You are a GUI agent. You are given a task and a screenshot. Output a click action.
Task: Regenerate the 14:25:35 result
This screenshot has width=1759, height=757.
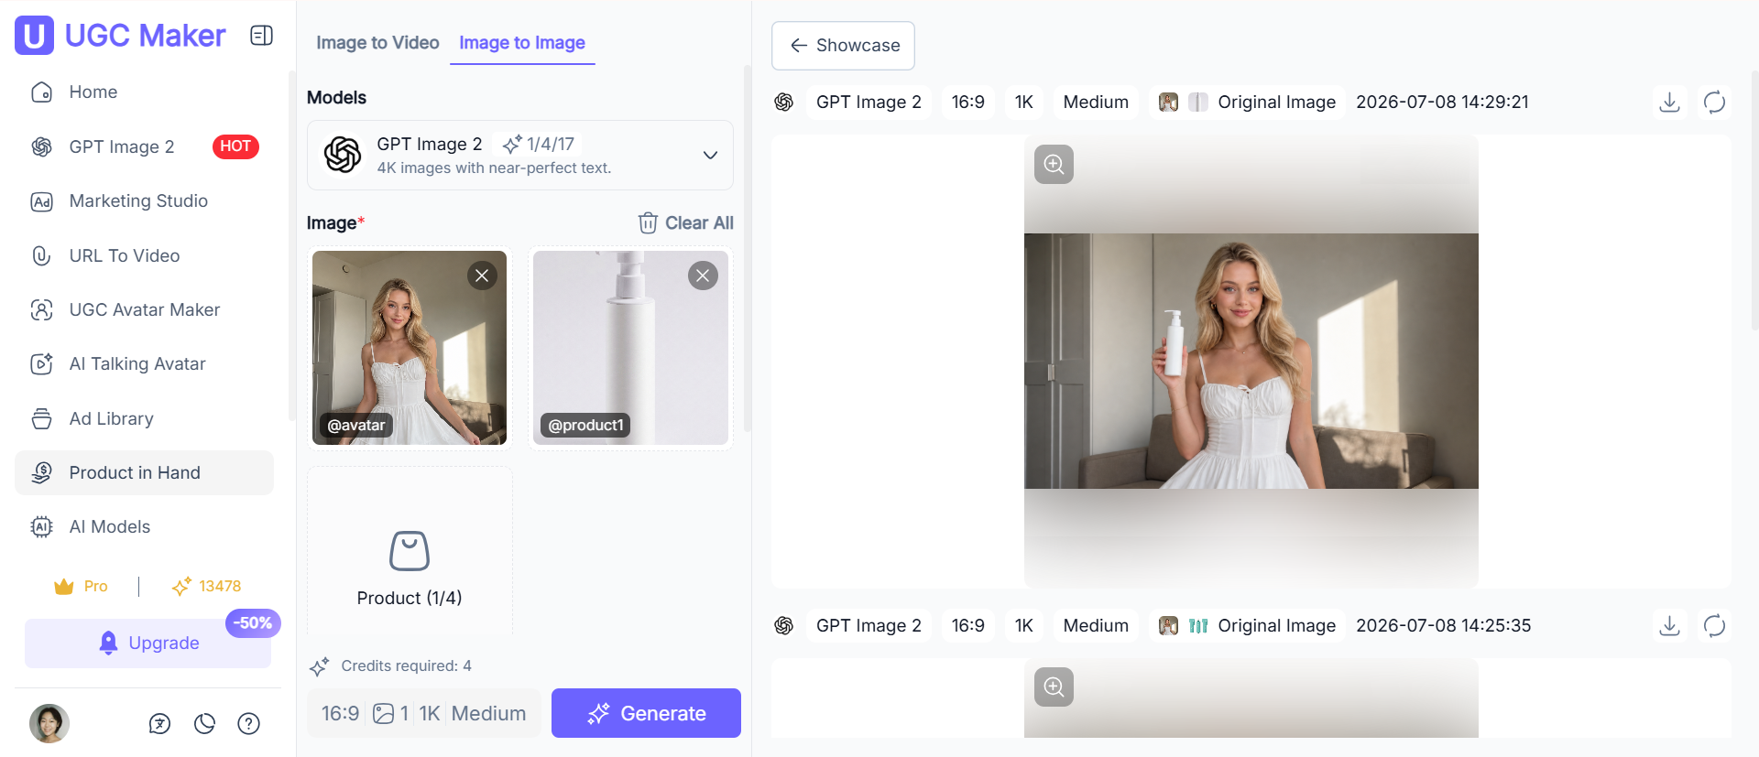click(x=1714, y=625)
